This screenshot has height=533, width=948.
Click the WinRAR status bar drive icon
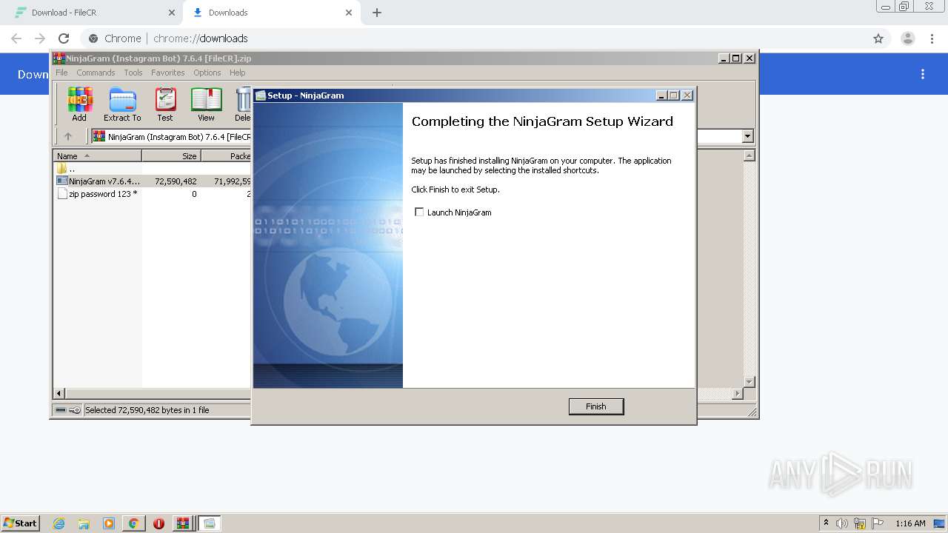(61, 410)
